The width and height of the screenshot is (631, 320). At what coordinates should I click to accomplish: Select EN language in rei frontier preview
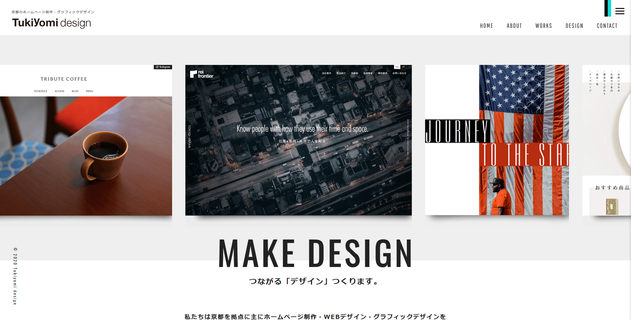(x=397, y=67)
